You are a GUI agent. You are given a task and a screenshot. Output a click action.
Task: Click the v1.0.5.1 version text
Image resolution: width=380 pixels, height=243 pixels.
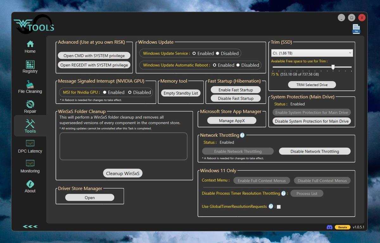click(358, 227)
